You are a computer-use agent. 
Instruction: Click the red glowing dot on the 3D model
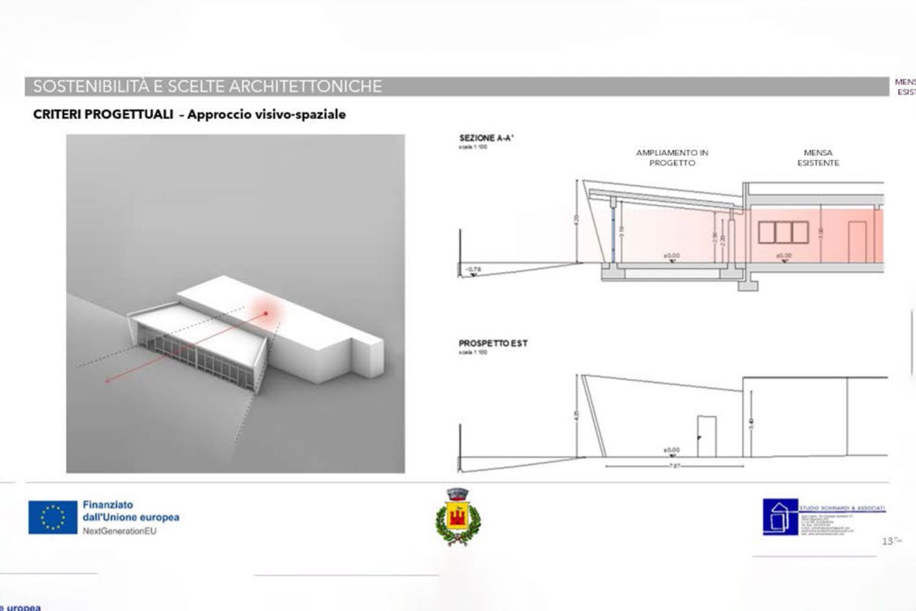(266, 313)
